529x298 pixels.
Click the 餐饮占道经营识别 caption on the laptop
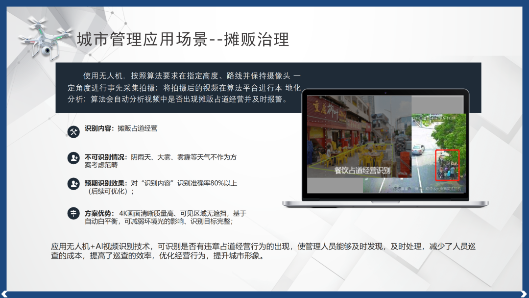[362, 171]
